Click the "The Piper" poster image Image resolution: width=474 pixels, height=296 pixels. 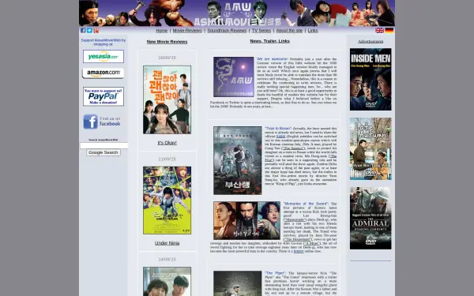(238, 283)
